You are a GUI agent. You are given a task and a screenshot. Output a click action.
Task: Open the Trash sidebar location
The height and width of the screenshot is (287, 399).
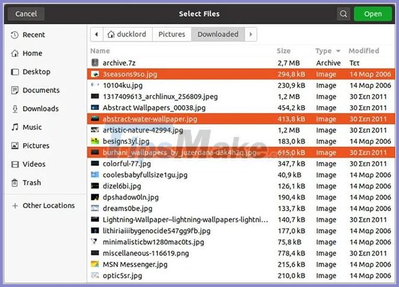click(x=45, y=183)
